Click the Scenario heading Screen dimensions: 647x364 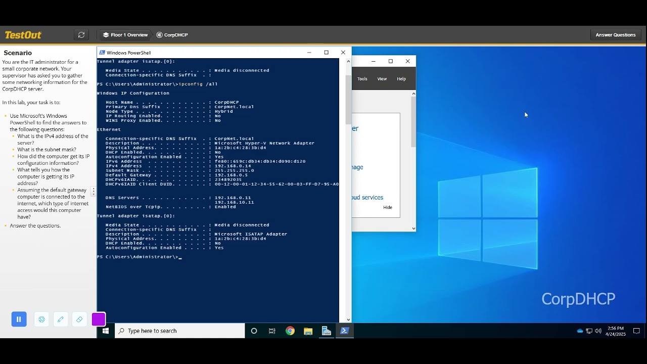point(18,53)
